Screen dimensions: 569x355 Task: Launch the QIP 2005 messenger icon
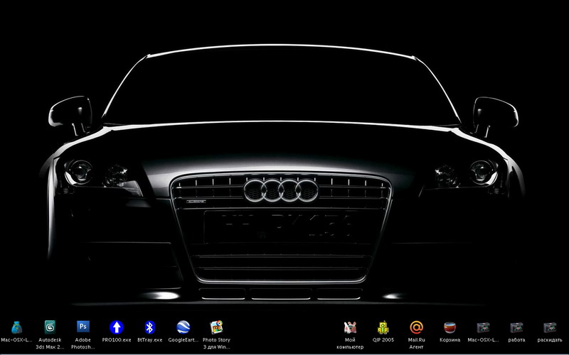(383, 327)
